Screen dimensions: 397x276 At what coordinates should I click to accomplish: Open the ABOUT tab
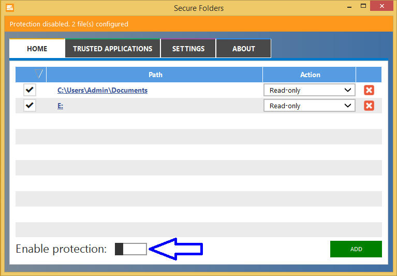pyautogui.click(x=244, y=48)
